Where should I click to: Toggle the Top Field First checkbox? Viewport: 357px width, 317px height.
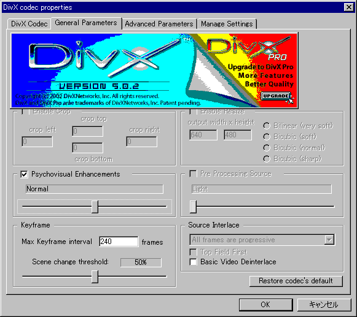(193, 252)
